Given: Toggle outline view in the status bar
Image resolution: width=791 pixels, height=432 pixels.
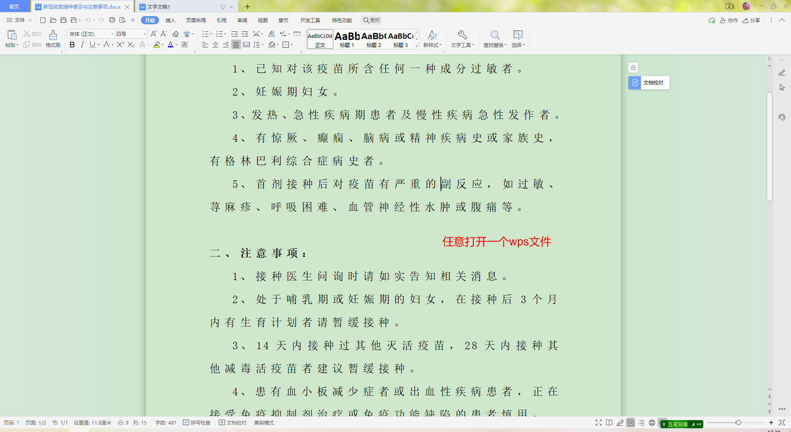Looking at the screenshot, I should click(641, 423).
